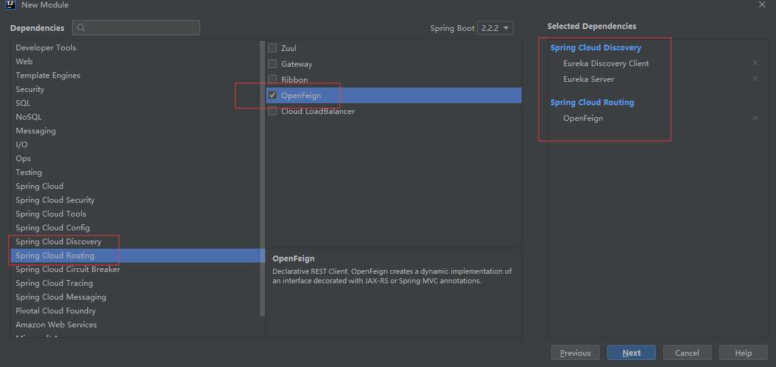Screen dimensions: 776x367
Task: Click the Help button
Action: click(743, 353)
